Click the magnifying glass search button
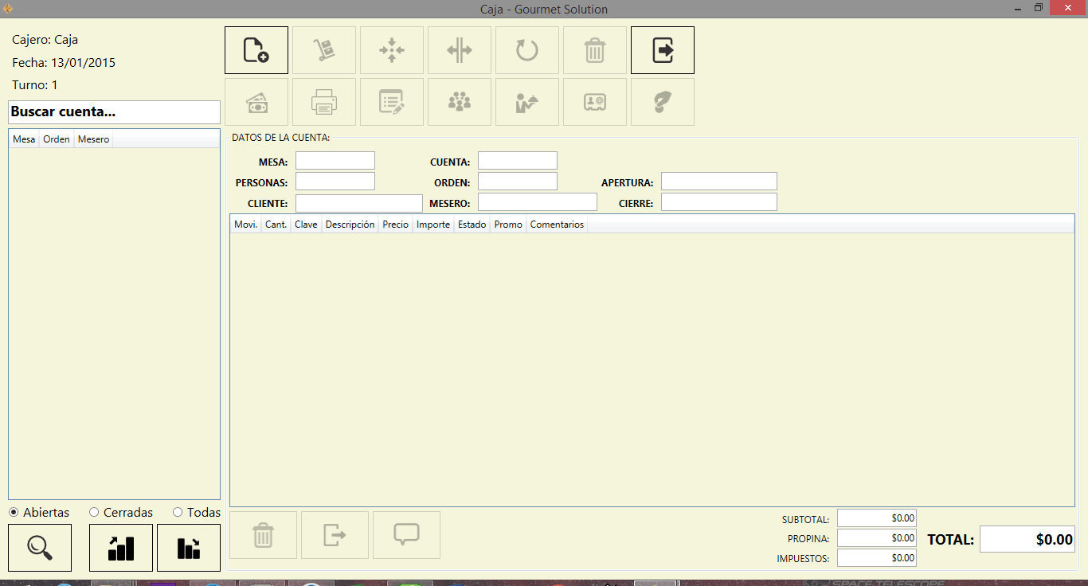 [40, 548]
